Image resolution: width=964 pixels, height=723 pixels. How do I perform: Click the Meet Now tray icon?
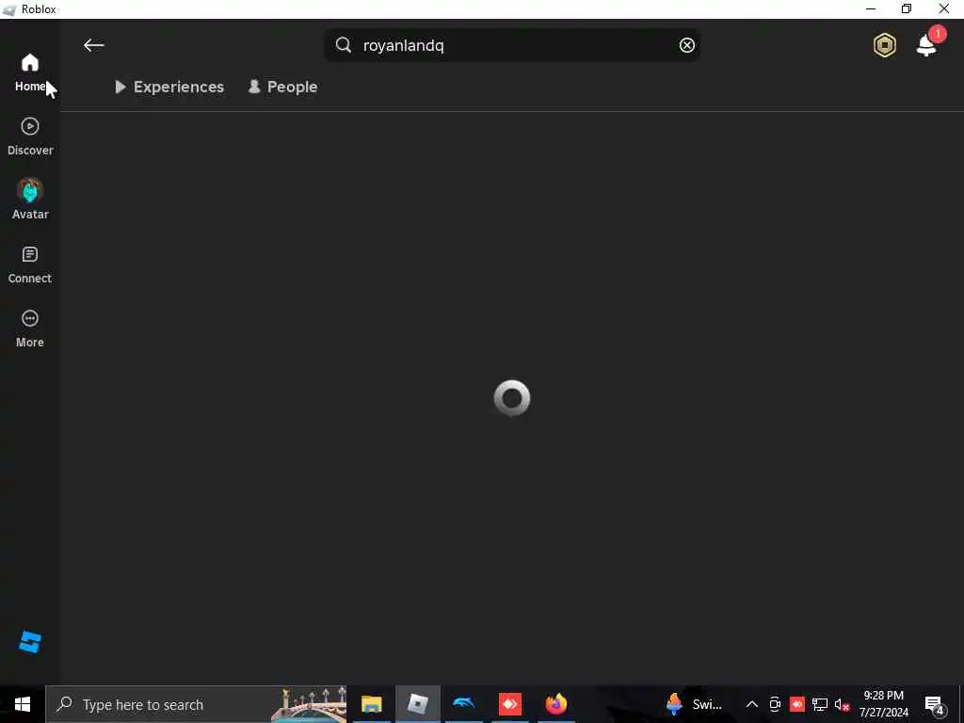(x=775, y=704)
